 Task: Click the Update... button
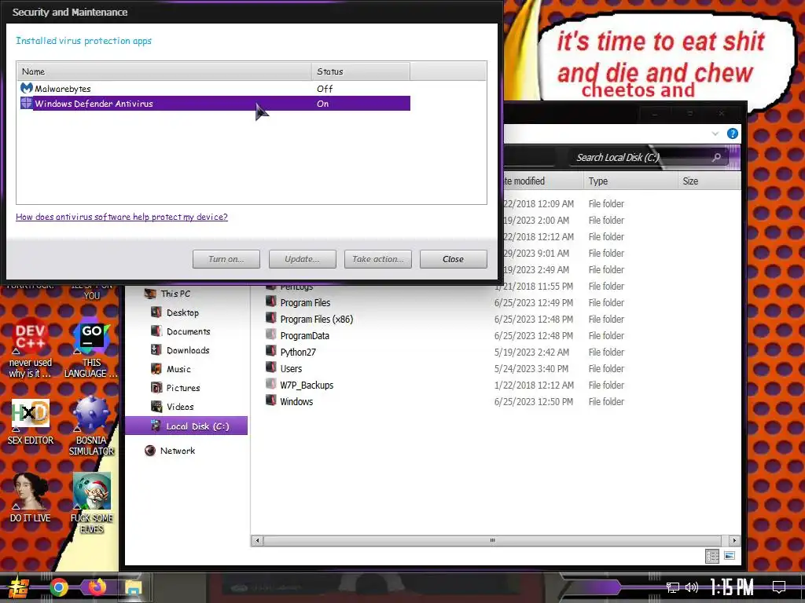(303, 259)
